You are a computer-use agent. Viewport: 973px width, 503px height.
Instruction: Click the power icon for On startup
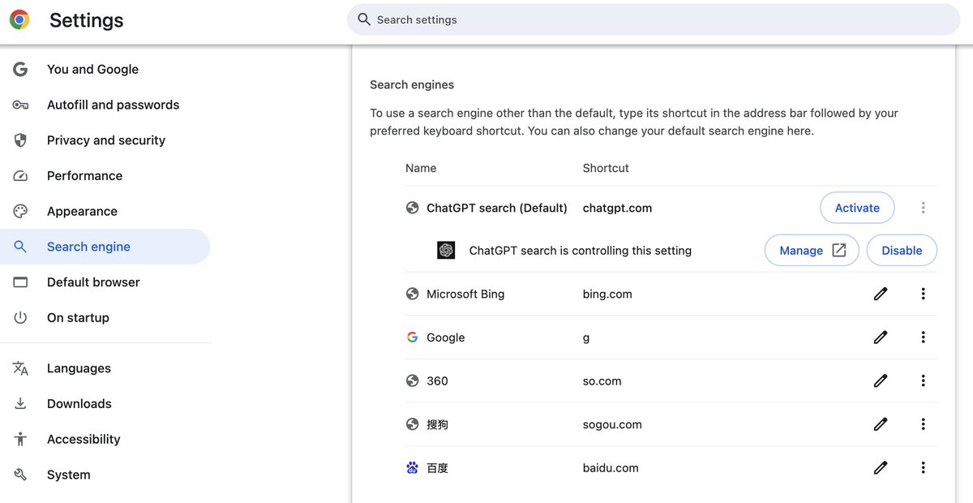click(x=20, y=317)
